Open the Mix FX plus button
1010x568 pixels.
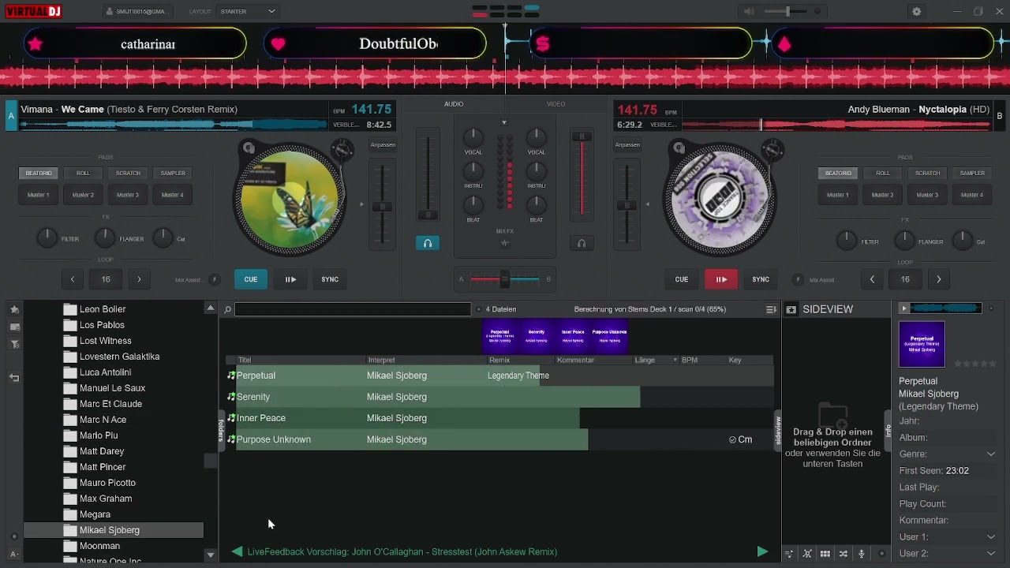[x=505, y=243]
